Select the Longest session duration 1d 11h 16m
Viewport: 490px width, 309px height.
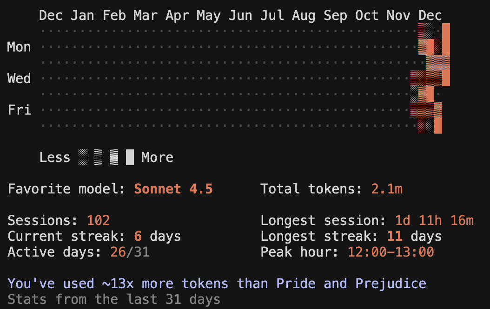[x=434, y=220]
